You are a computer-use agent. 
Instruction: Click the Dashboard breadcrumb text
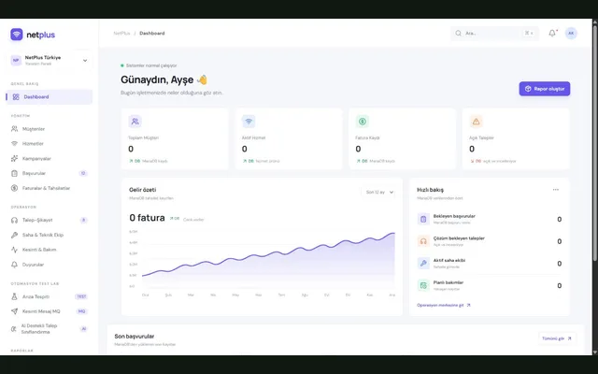click(x=151, y=34)
